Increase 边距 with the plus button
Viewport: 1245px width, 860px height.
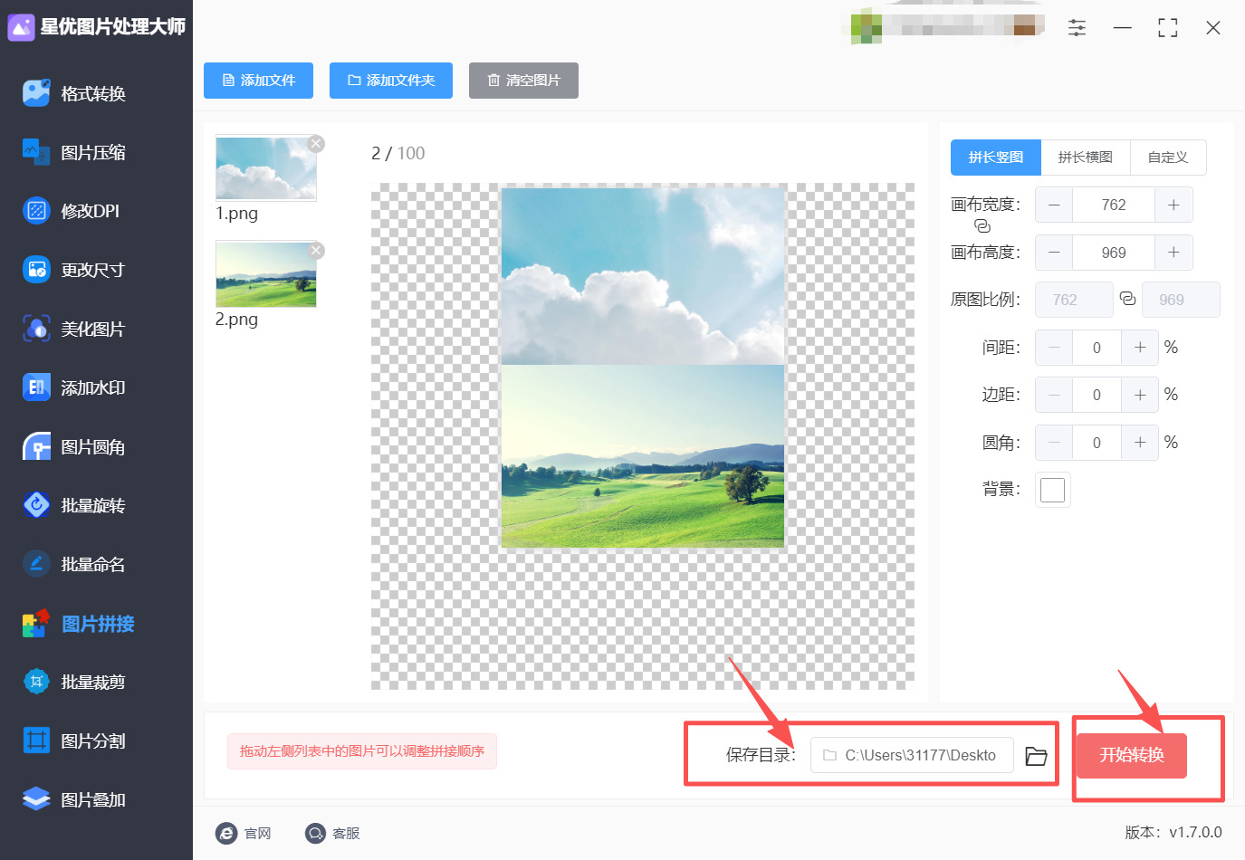[1140, 395]
